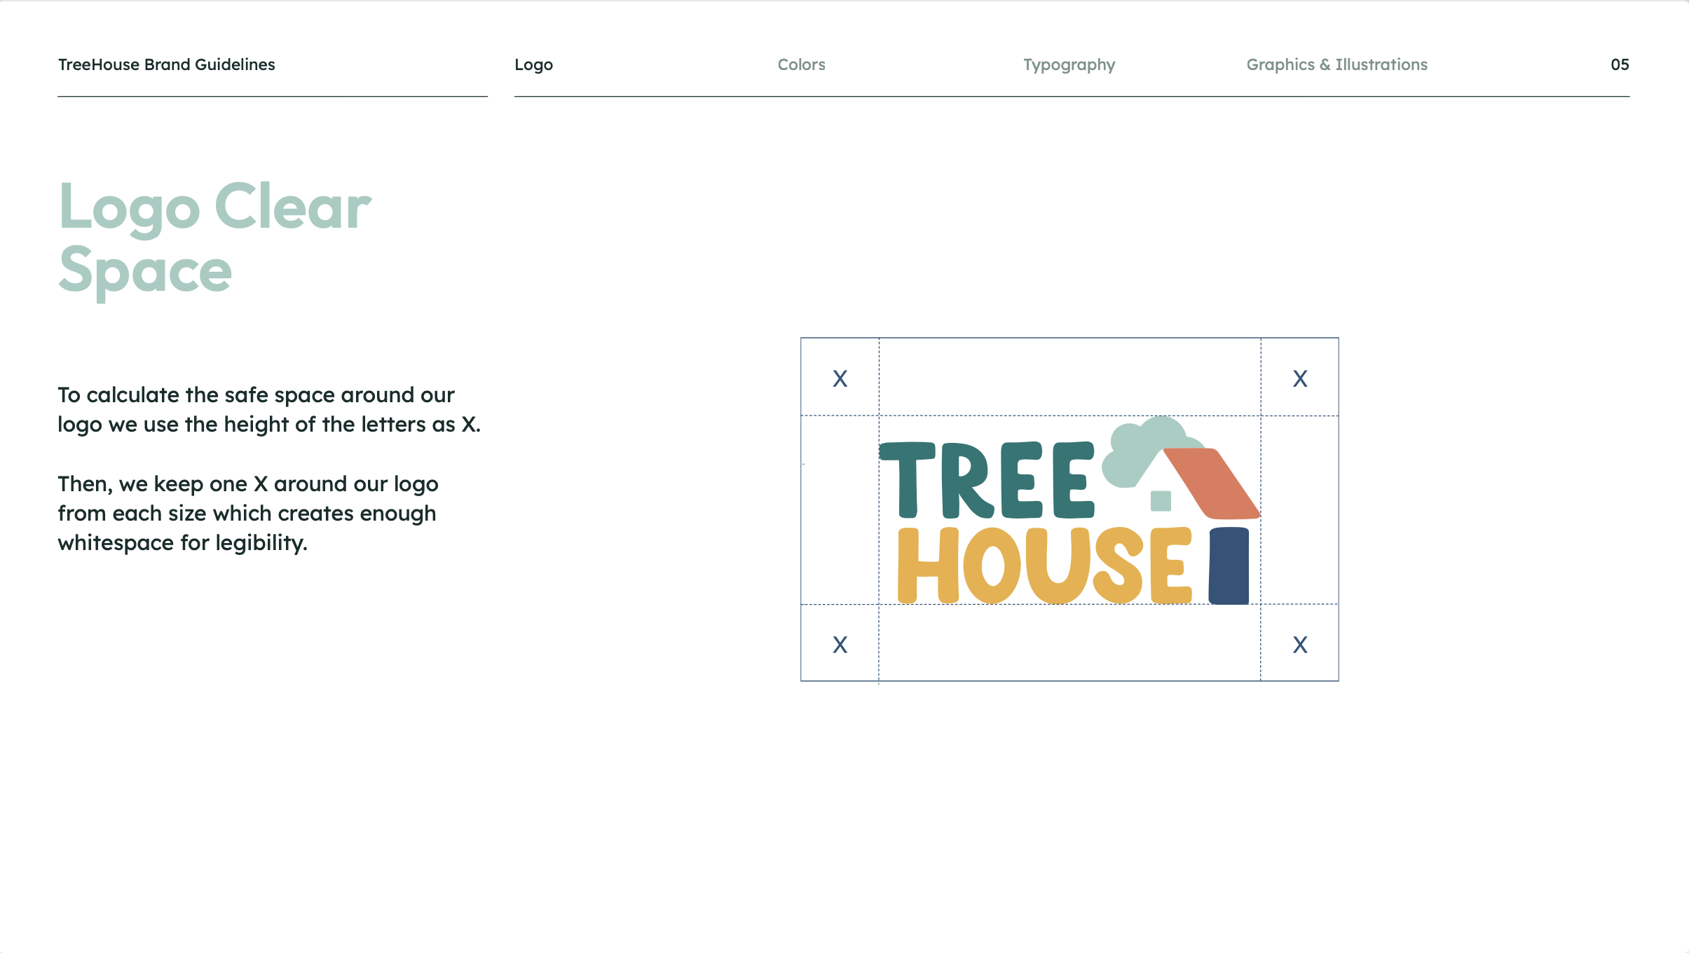This screenshot has width=1689, height=953.
Task: Open the Logo section tab
Action: pyautogui.click(x=533, y=64)
